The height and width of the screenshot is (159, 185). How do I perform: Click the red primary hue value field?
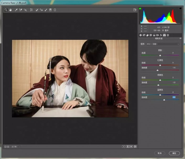(173, 63)
